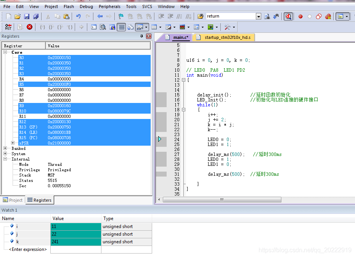Open the find text combo box dropdown

[258, 16]
